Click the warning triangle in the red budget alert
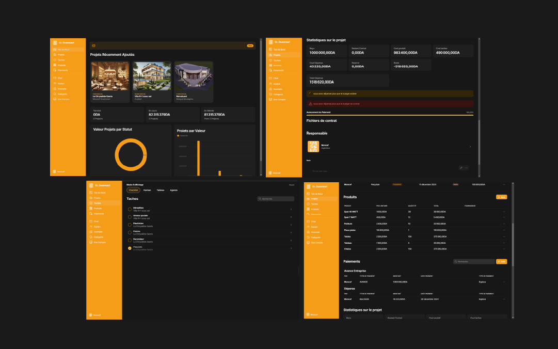558x349 pixels. [x=310, y=104]
